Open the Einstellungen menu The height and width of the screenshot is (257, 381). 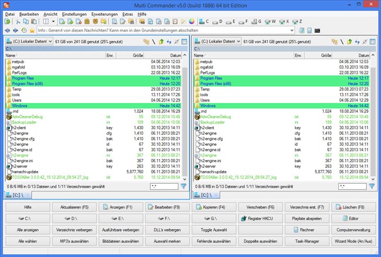coord(74,14)
